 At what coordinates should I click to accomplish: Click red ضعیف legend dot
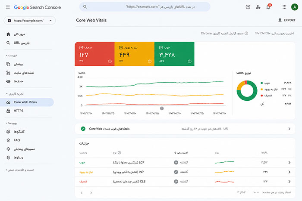[x=261, y=96]
